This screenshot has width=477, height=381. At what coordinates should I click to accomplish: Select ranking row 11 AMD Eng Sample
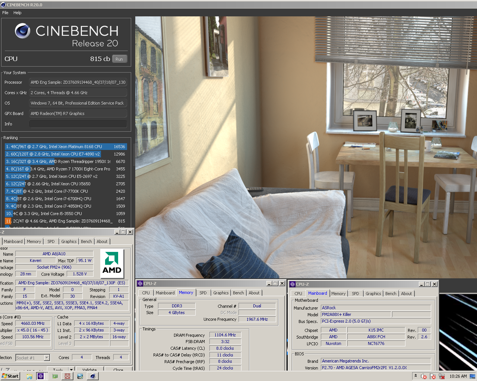click(66, 221)
